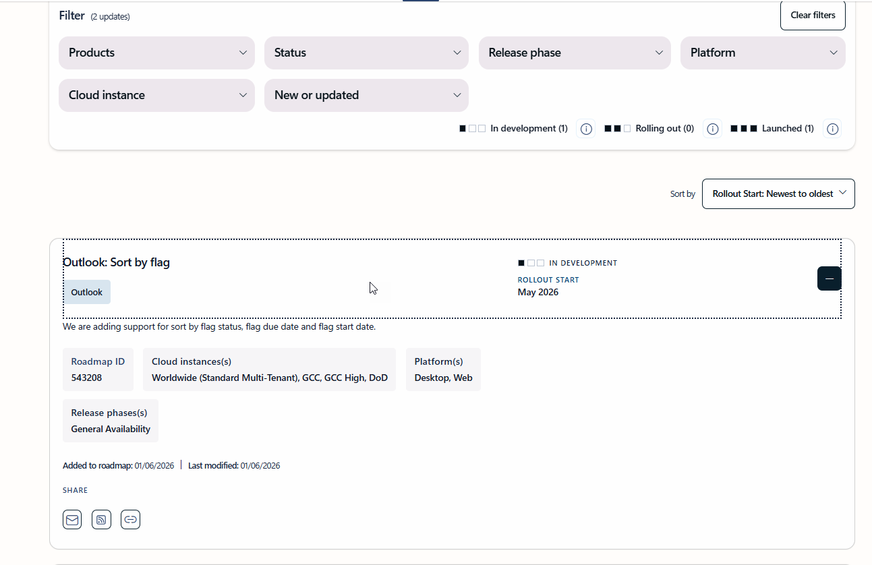Screen dimensions: 872x565
Task: Collapse the Outlook: Sort by flag card
Action: point(830,278)
